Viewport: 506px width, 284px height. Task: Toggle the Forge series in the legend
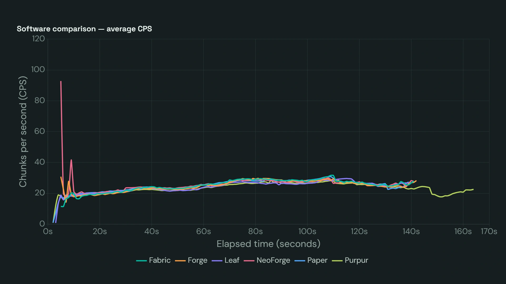(x=191, y=260)
